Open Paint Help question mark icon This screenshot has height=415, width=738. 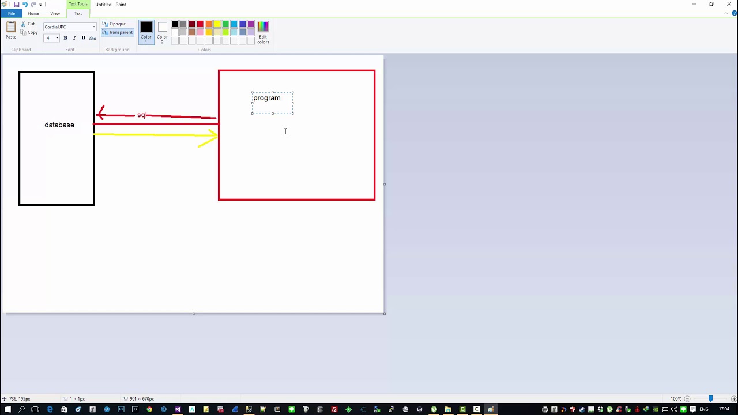[x=734, y=13]
